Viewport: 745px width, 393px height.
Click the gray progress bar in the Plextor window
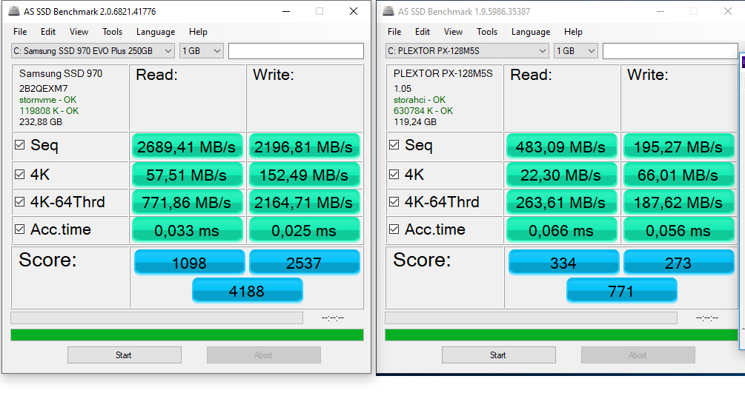tap(532, 318)
